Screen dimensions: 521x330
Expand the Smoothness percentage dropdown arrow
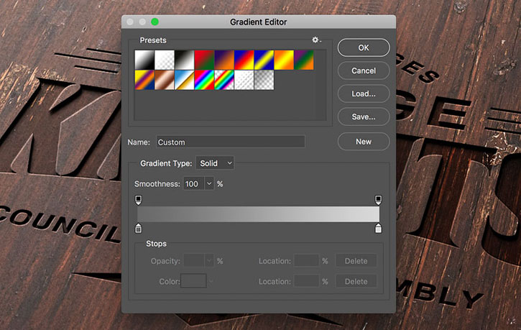pos(209,184)
